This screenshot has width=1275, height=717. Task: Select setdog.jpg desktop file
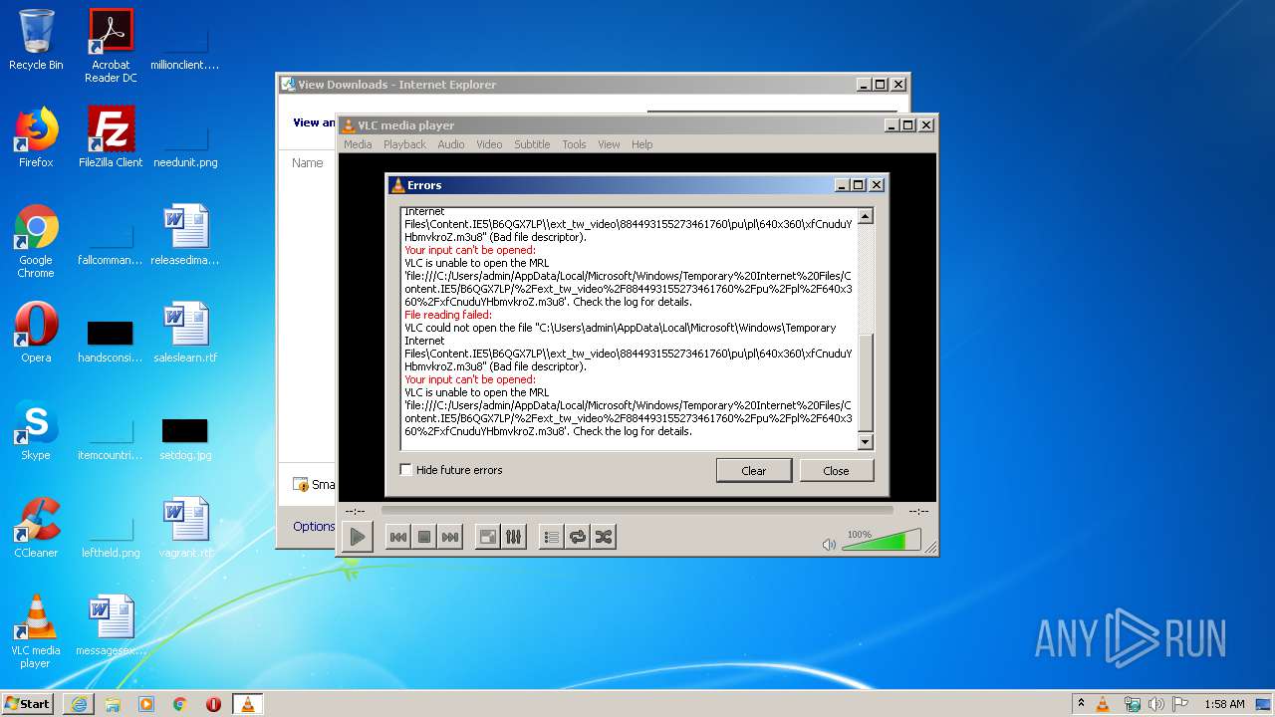[185, 436]
